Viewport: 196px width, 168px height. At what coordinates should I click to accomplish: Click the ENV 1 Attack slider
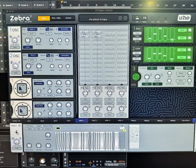(150, 34)
